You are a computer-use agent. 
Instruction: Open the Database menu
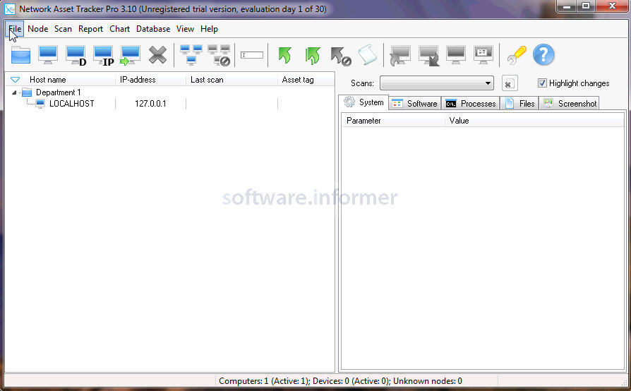click(x=153, y=29)
